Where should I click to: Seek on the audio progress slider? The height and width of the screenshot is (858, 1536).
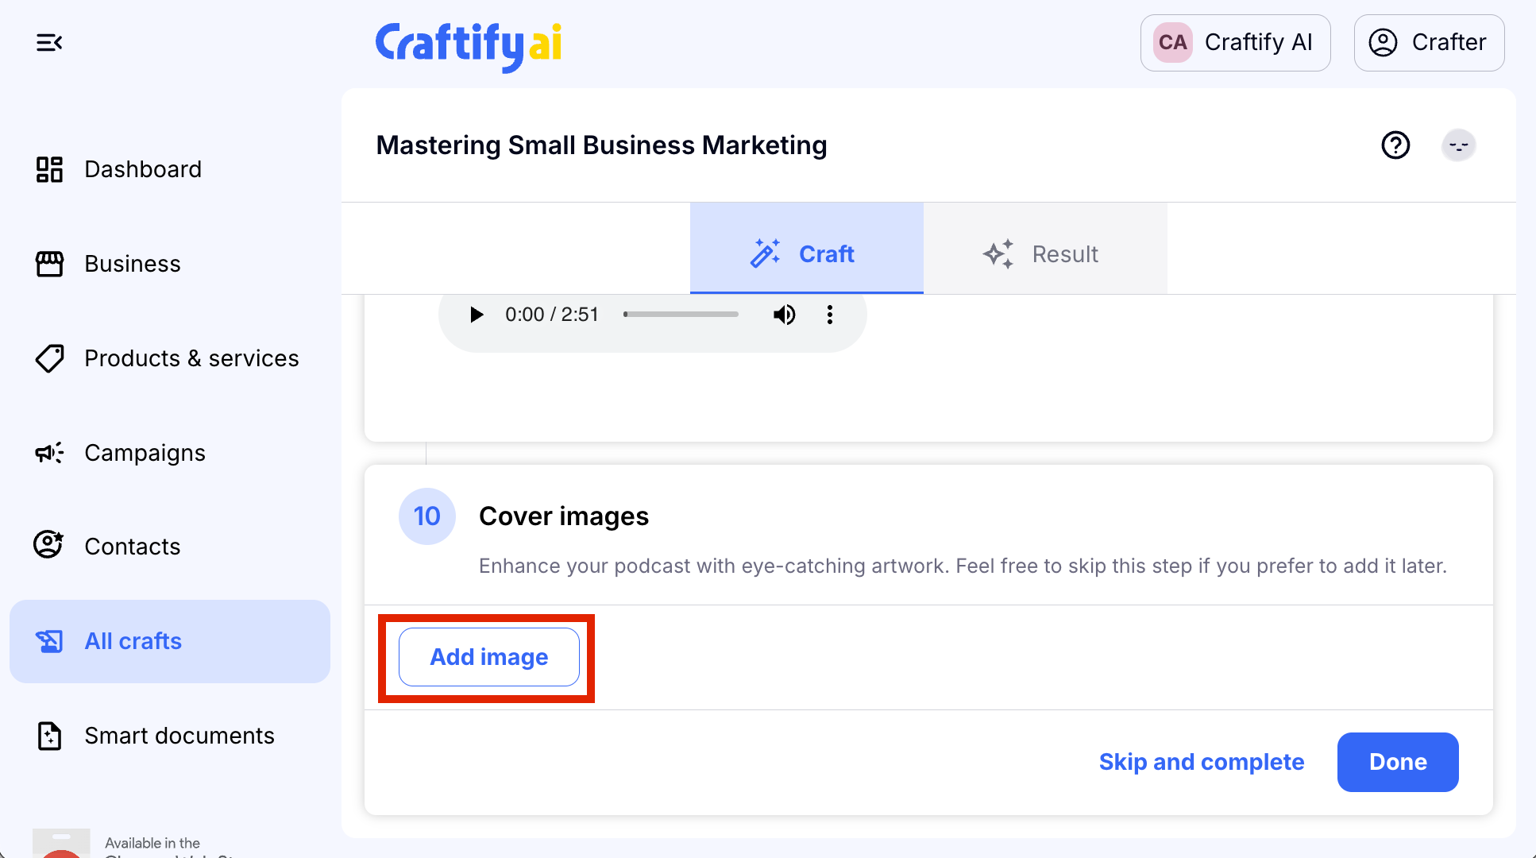click(681, 315)
